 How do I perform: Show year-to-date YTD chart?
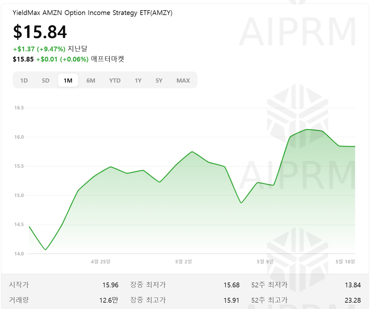point(115,81)
